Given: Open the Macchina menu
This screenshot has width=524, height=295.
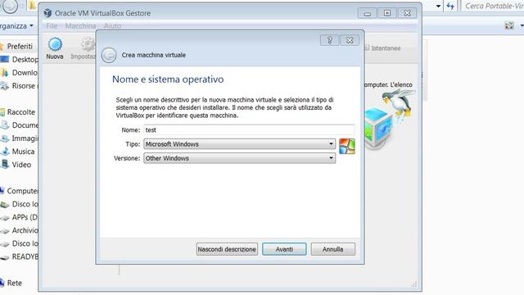Looking at the screenshot, I should [80, 25].
